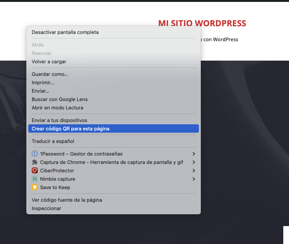
Task: Click the 1Password – Gestor de contraseñas label
Action: (81, 154)
